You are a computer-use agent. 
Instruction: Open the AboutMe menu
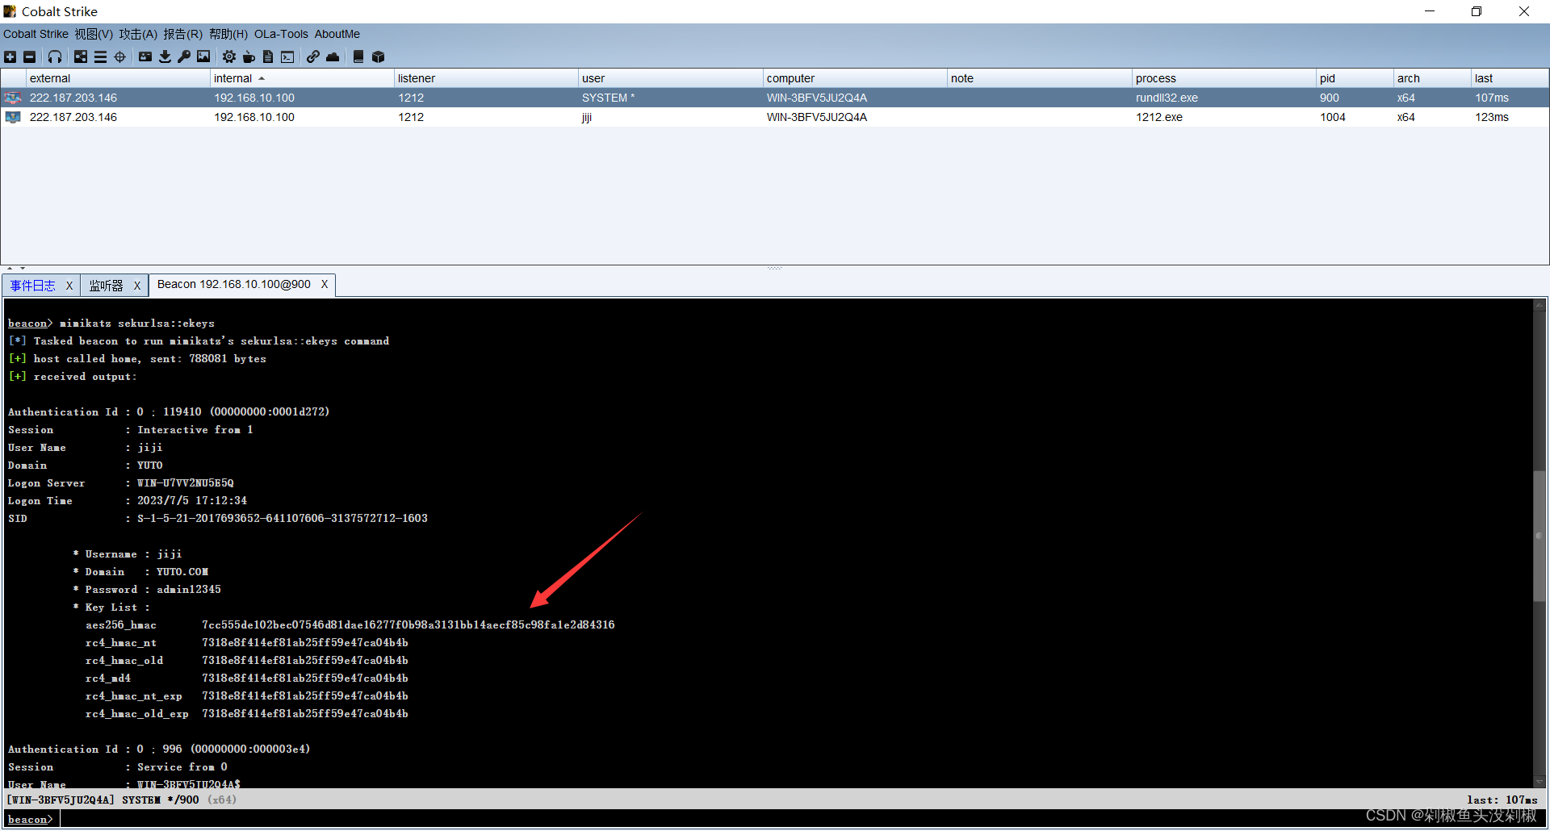point(337,34)
